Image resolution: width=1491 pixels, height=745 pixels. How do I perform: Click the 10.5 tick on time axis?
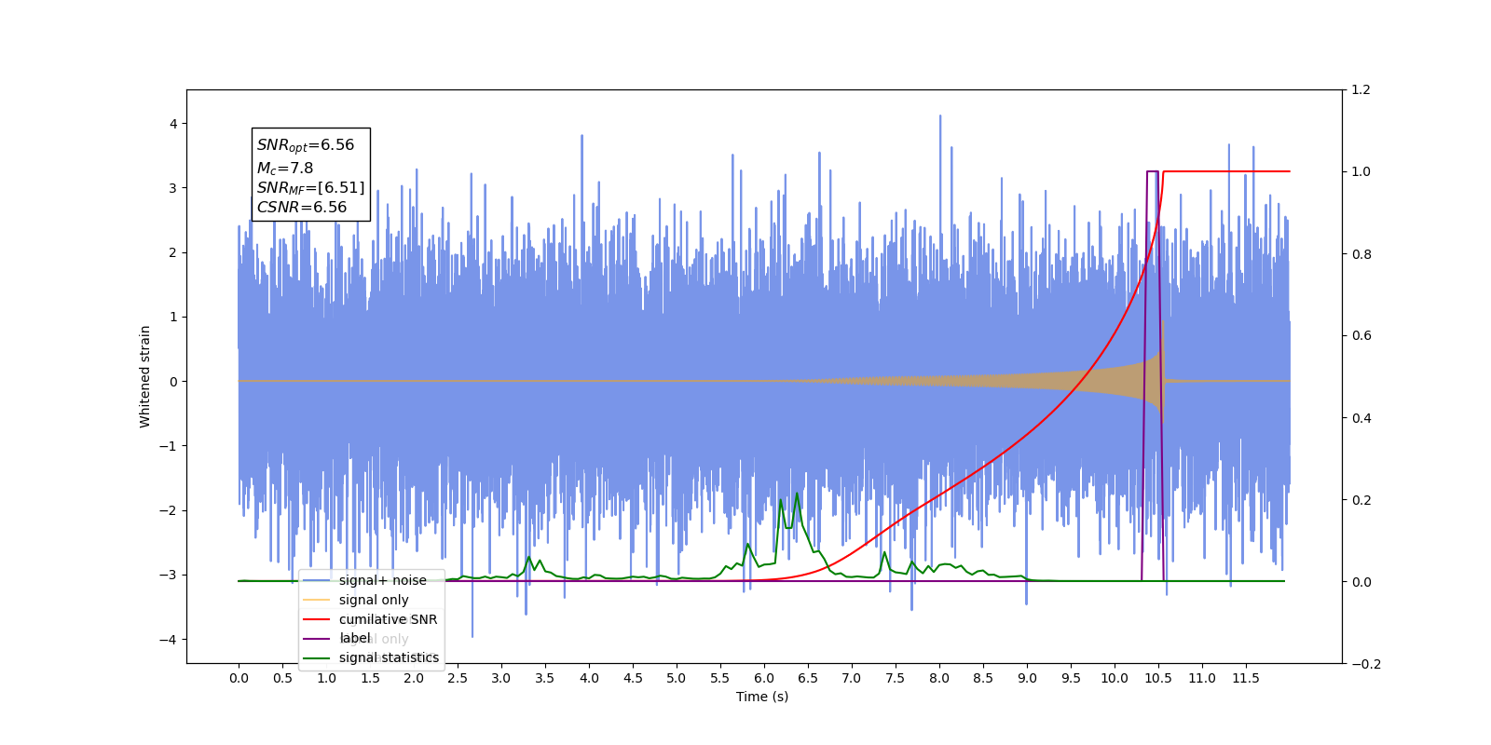tap(1158, 678)
